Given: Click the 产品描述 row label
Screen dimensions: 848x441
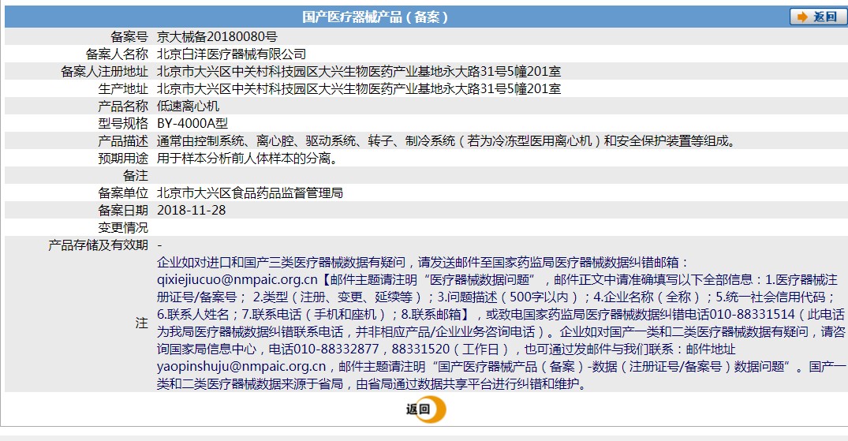Looking at the screenshot, I should (123, 141).
